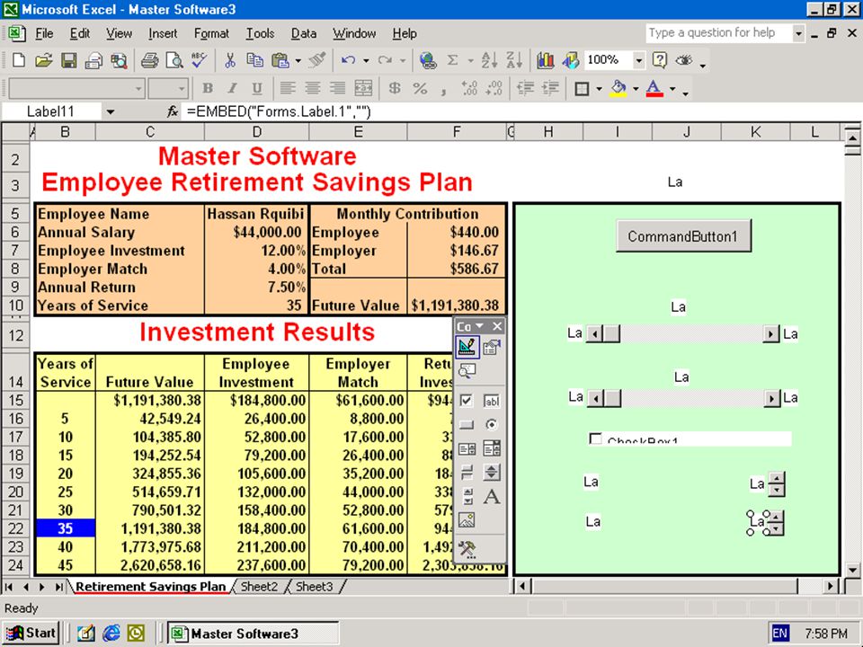This screenshot has height=647, width=863.
Task: Launch the Chart Wizard
Action: click(x=546, y=60)
